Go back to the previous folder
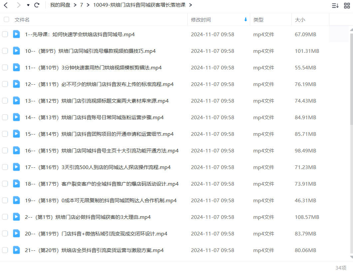 tap(6, 5)
